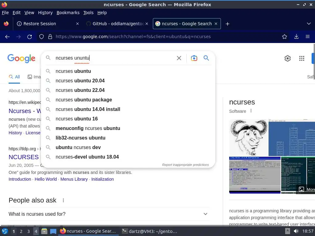Open the History menu

[x=45, y=13]
